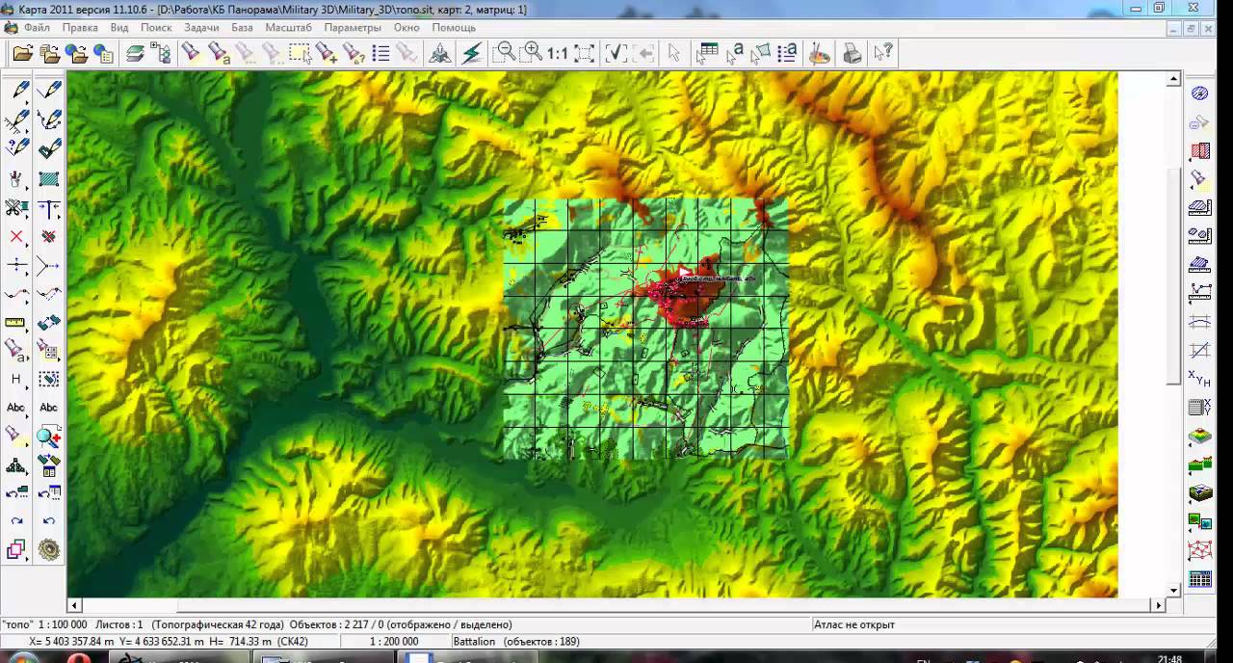Open the Вид menu
This screenshot has width=1233, height=663.
click(x=119, y=28)
